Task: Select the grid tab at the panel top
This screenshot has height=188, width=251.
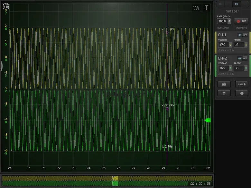Action: click(x=220, y=4)
